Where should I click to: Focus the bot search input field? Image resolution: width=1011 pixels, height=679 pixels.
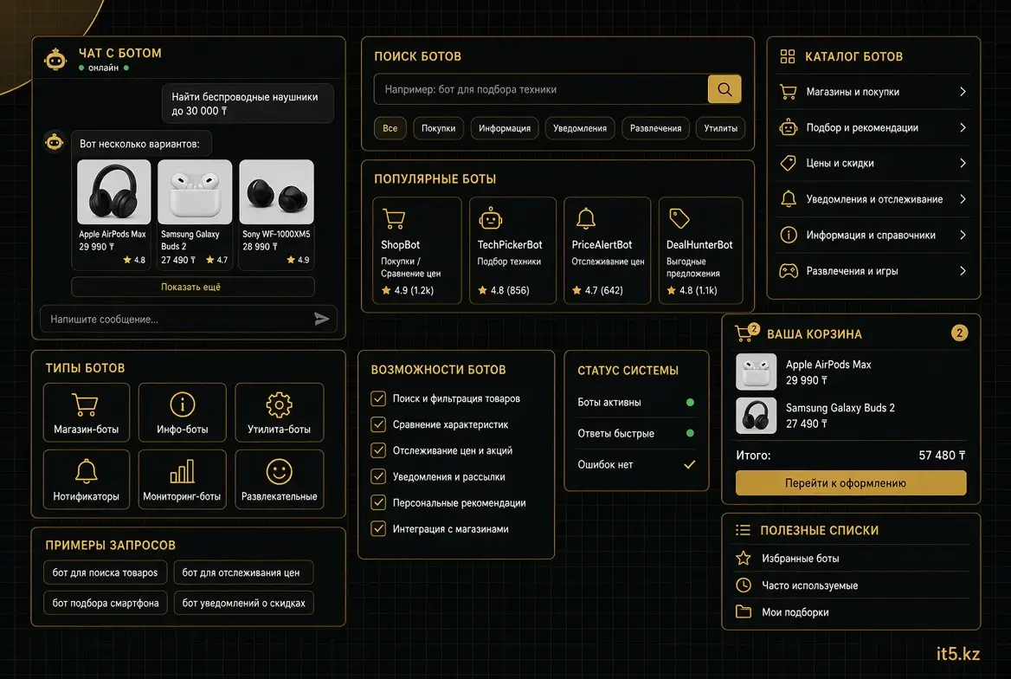541,89
